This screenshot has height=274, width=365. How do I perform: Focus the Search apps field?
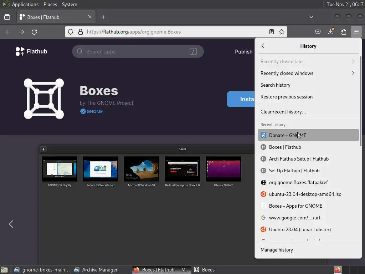coord(138,51)
